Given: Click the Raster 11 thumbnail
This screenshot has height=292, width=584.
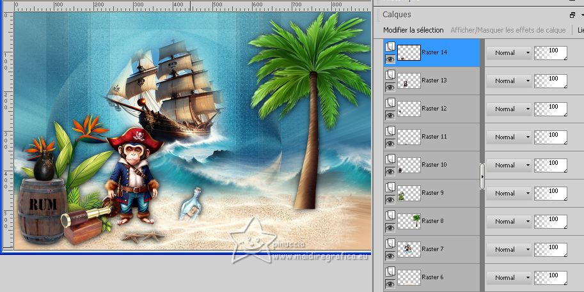Looking at the screenshot, I should pos(409,137).
